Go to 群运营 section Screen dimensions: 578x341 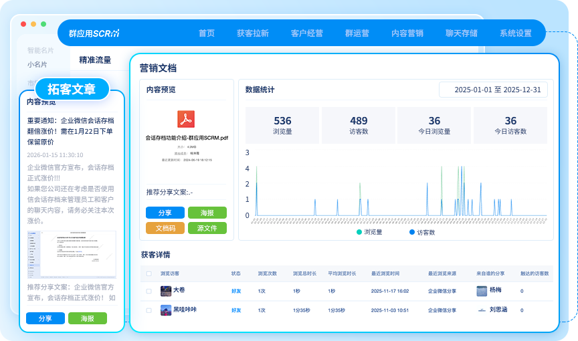357,33
